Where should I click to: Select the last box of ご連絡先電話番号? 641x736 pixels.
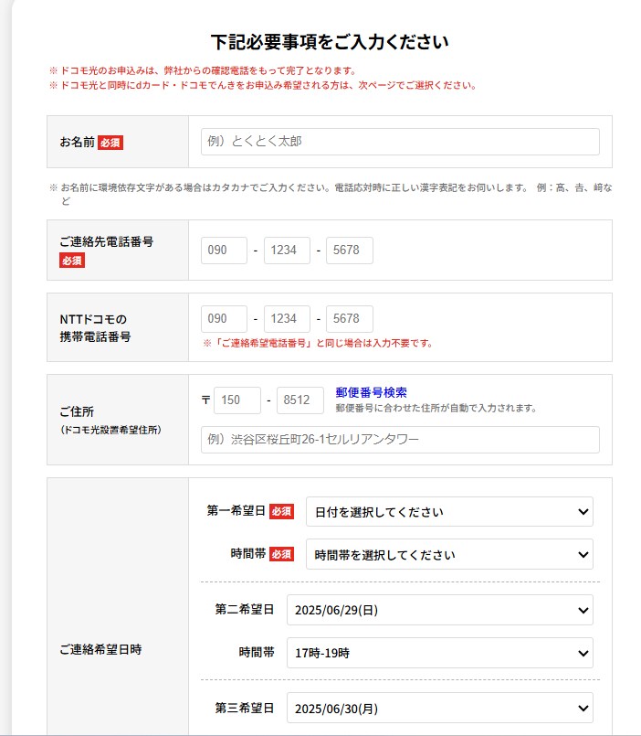coord(350,251)
